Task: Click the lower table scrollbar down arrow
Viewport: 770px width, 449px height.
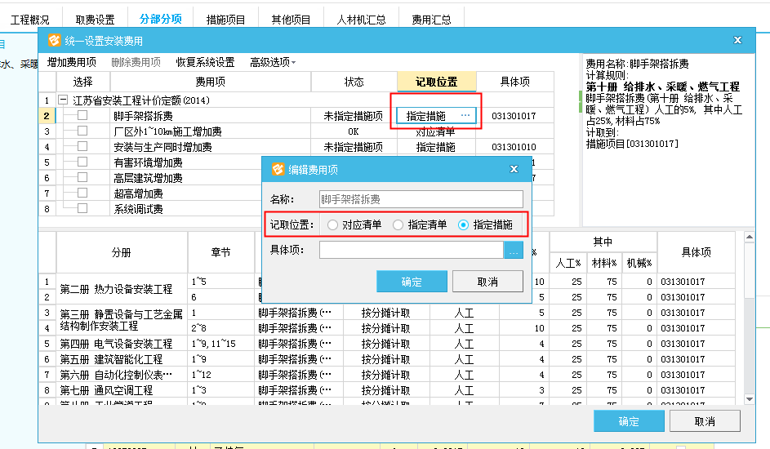Action: [750, 398]
